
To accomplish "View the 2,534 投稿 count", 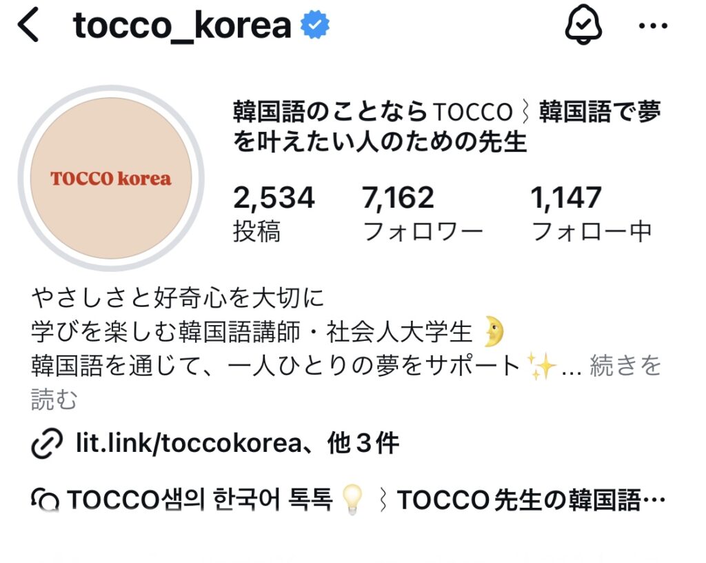I will point(273,213).
